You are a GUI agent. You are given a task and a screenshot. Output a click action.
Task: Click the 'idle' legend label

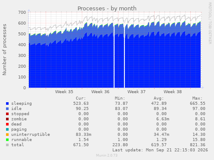16,109
